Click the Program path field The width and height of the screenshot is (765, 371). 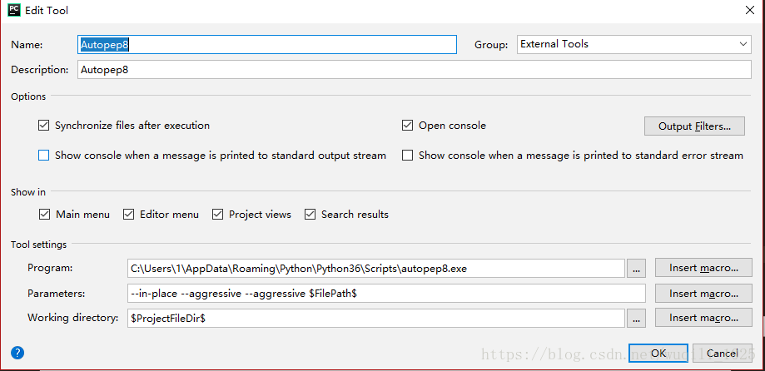(376, 268)
